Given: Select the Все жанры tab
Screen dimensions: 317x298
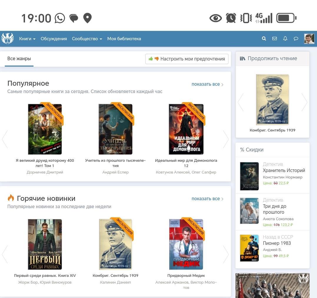Looking at the screenshot, I should tap(19, 59).
